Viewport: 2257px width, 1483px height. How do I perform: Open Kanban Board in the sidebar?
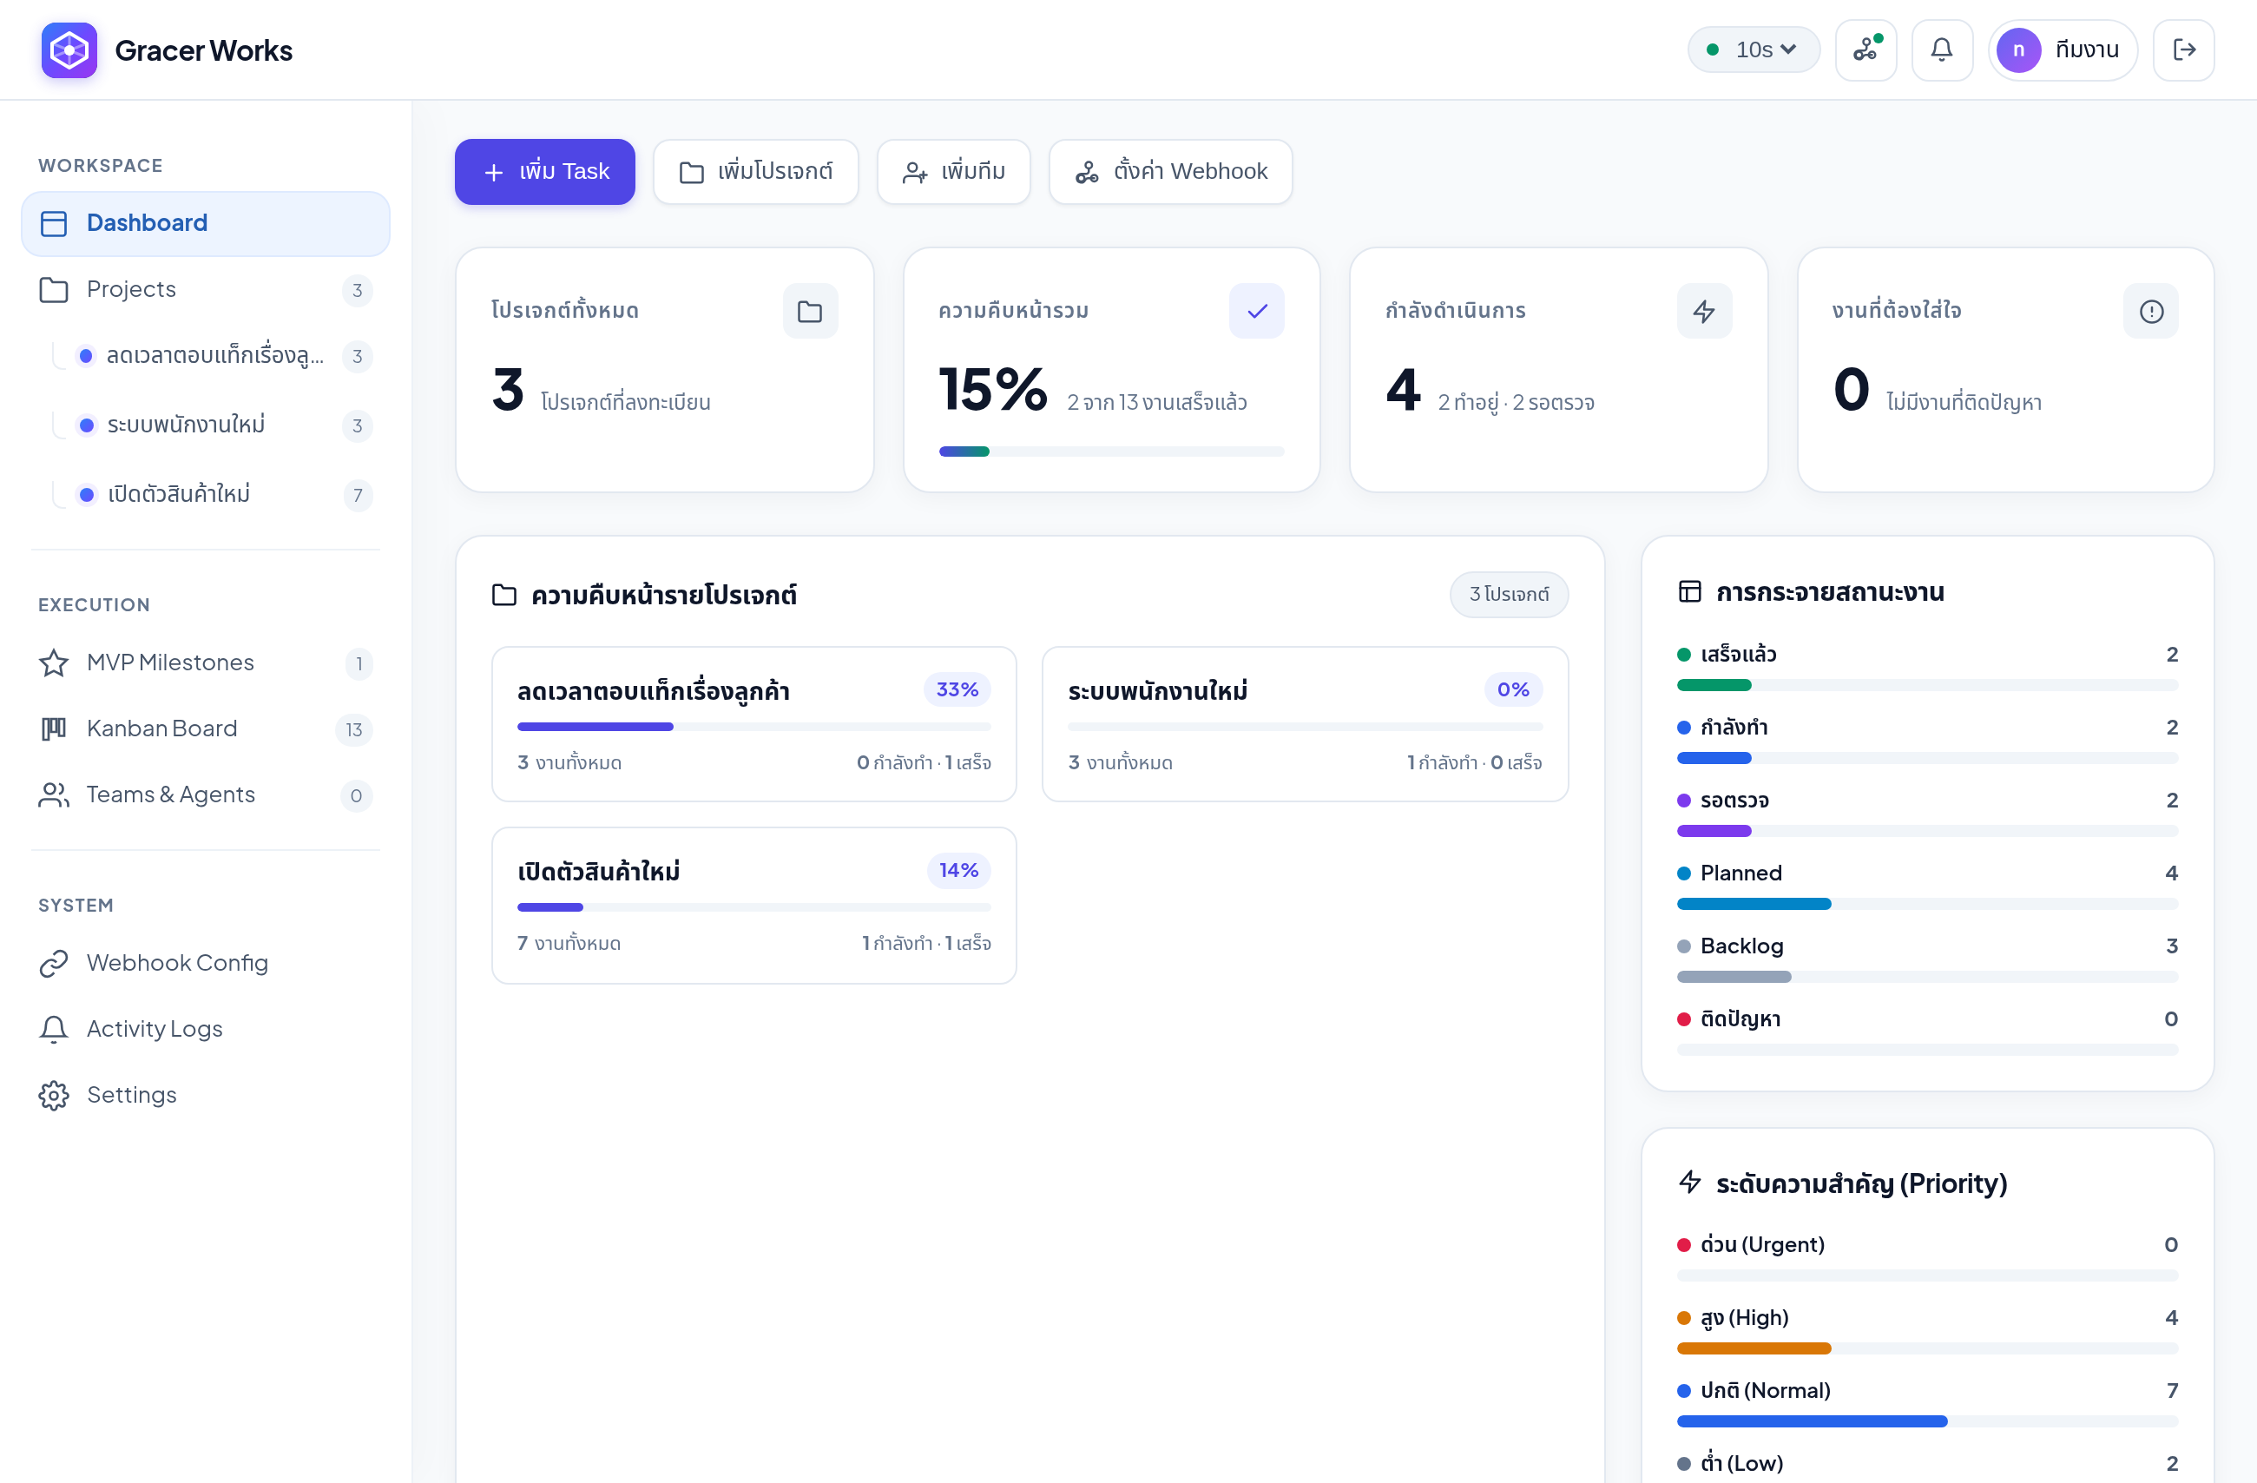(206, 728)
